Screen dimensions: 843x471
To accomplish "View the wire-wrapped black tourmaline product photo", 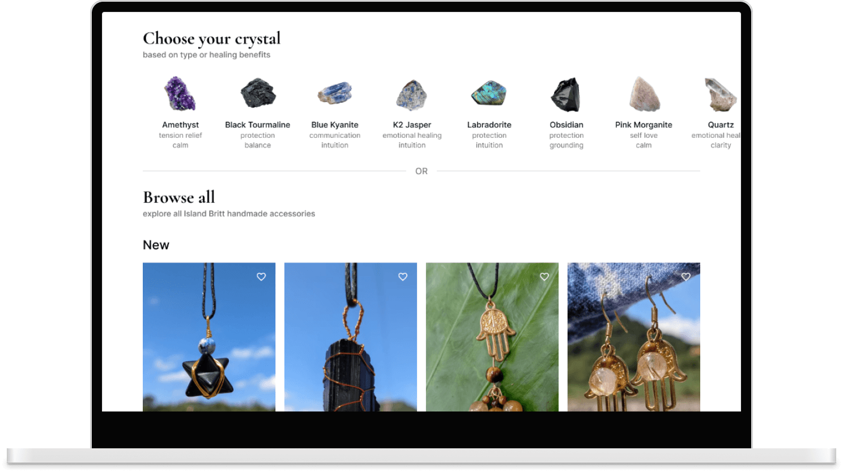I will pyautogui.click(x=351, y=337).
